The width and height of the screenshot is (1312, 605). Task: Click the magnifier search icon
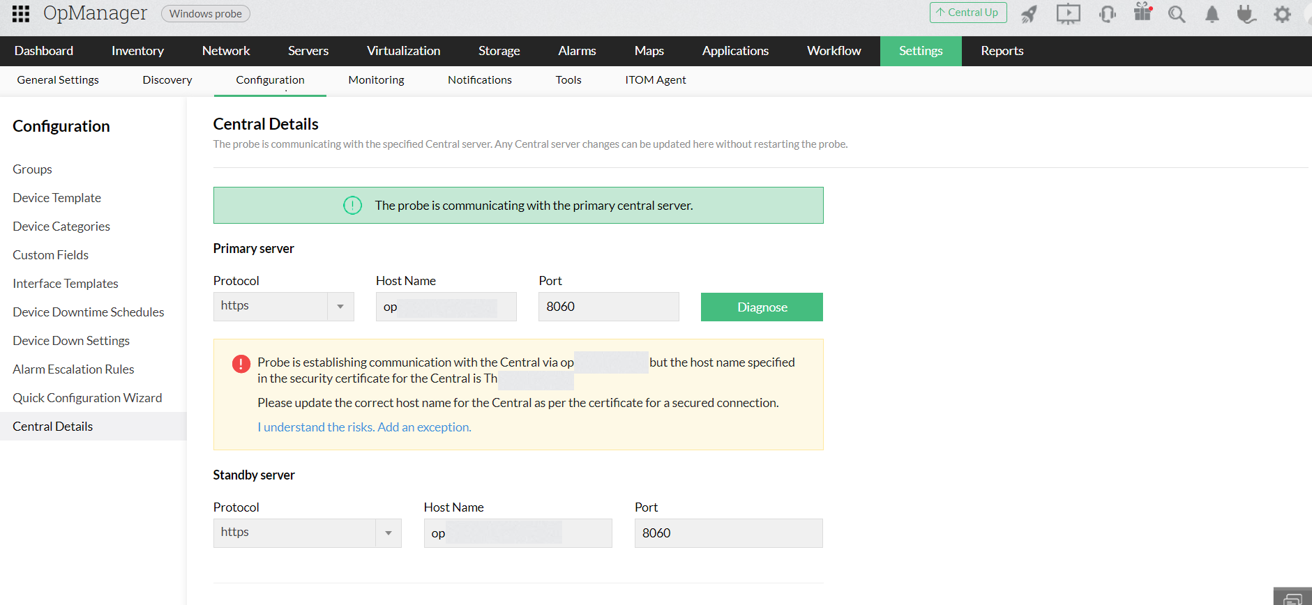click(1177, 14)
